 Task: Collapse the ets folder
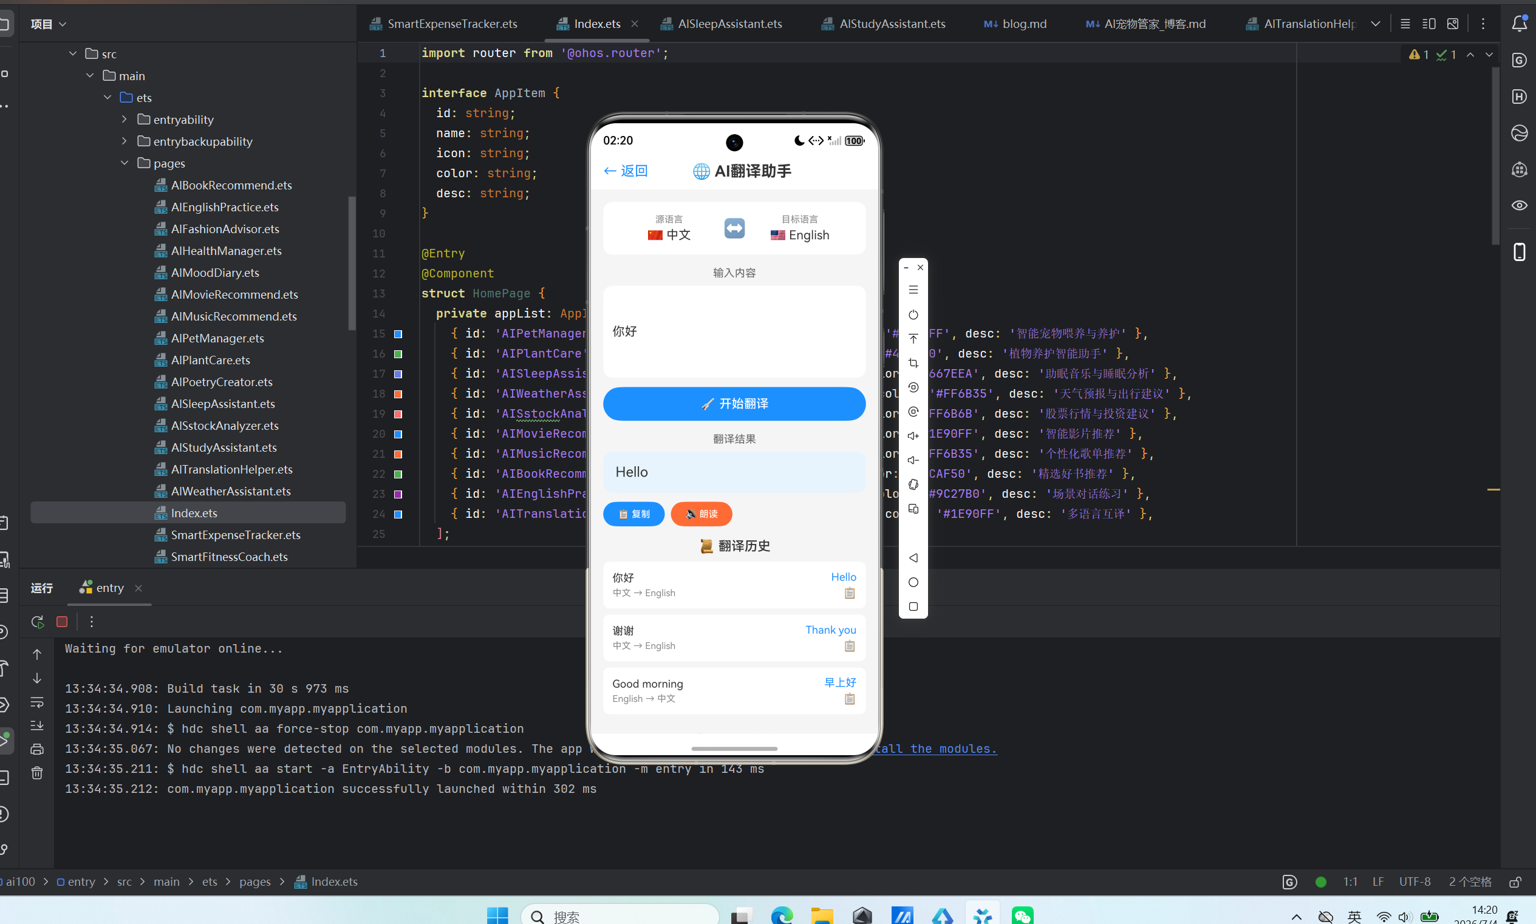click(108, 97)
